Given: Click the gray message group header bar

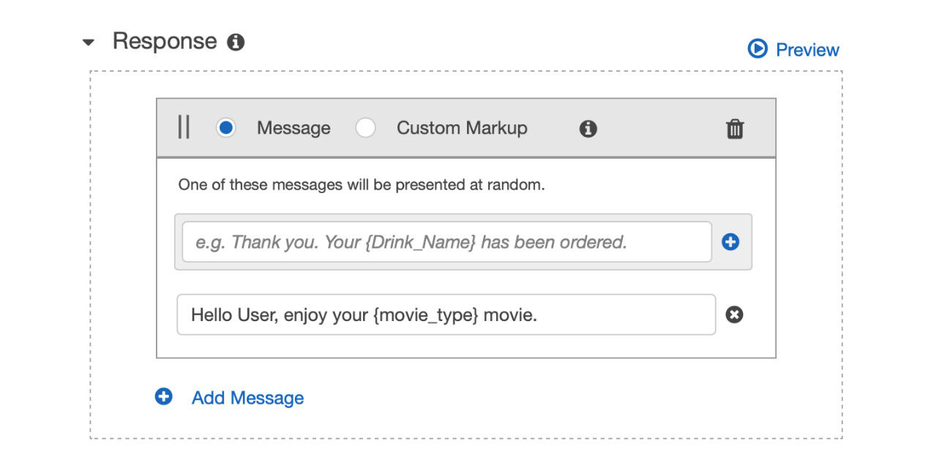Looking at the screenshot, I should pos(466,128).
